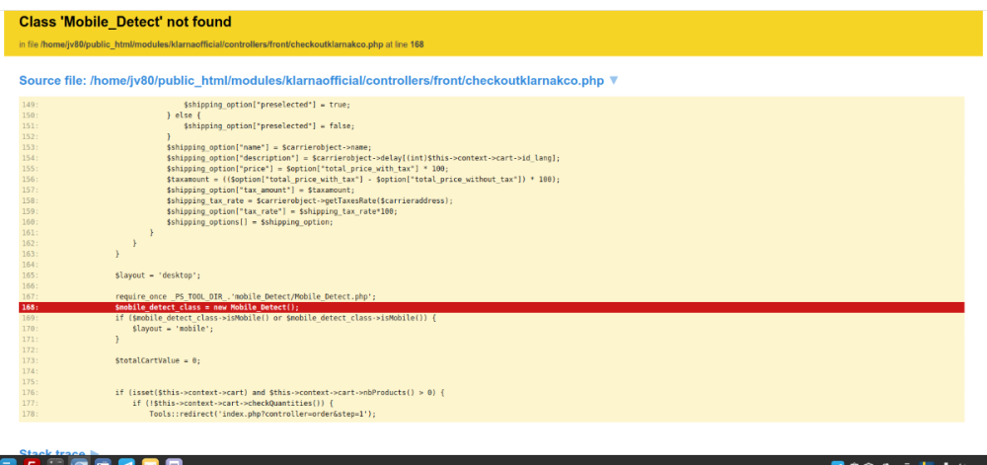Collapse the Source file section triangle

click(614, 81)
